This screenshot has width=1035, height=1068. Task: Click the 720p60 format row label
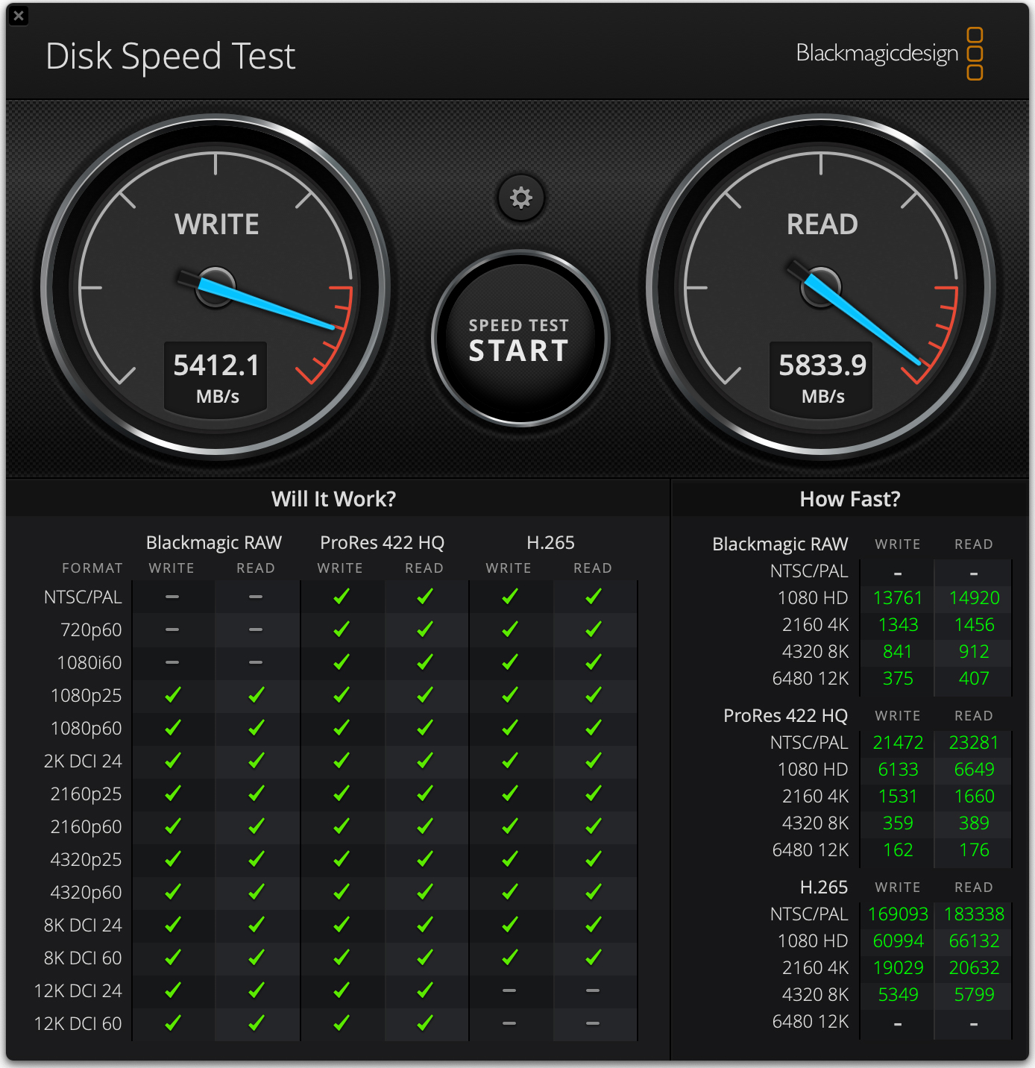click(91, 630)
